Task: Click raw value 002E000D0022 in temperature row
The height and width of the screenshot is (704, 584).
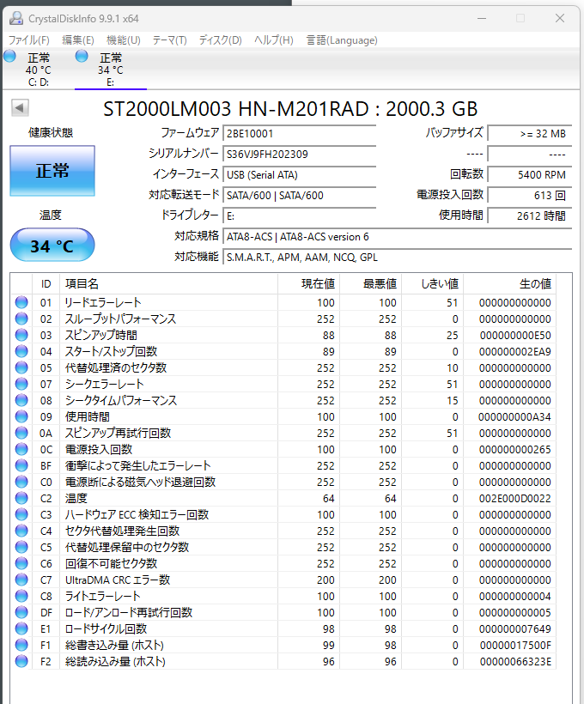Action: [x=514, y=498]
